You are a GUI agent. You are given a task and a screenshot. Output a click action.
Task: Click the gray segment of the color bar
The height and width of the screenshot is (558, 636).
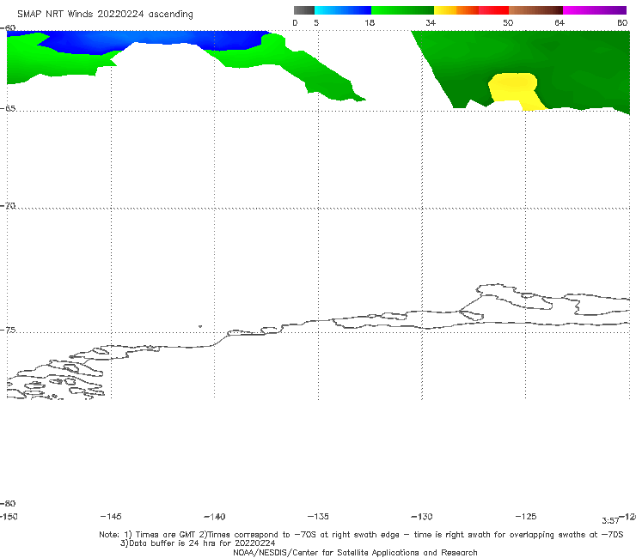[304, 10]
